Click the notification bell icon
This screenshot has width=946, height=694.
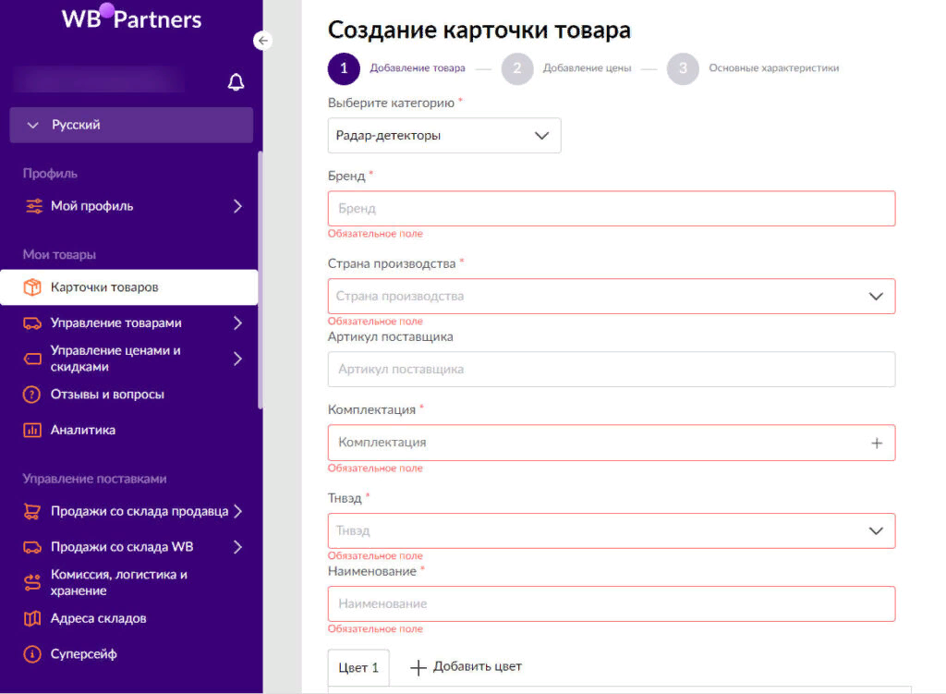(236, 81)
